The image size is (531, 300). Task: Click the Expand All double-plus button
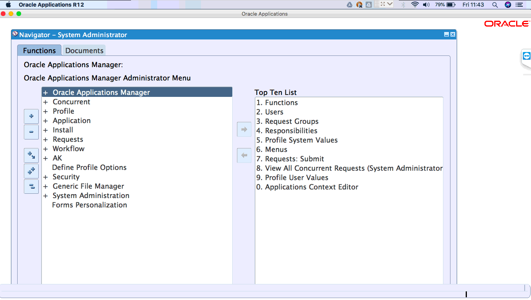point(31,171)
